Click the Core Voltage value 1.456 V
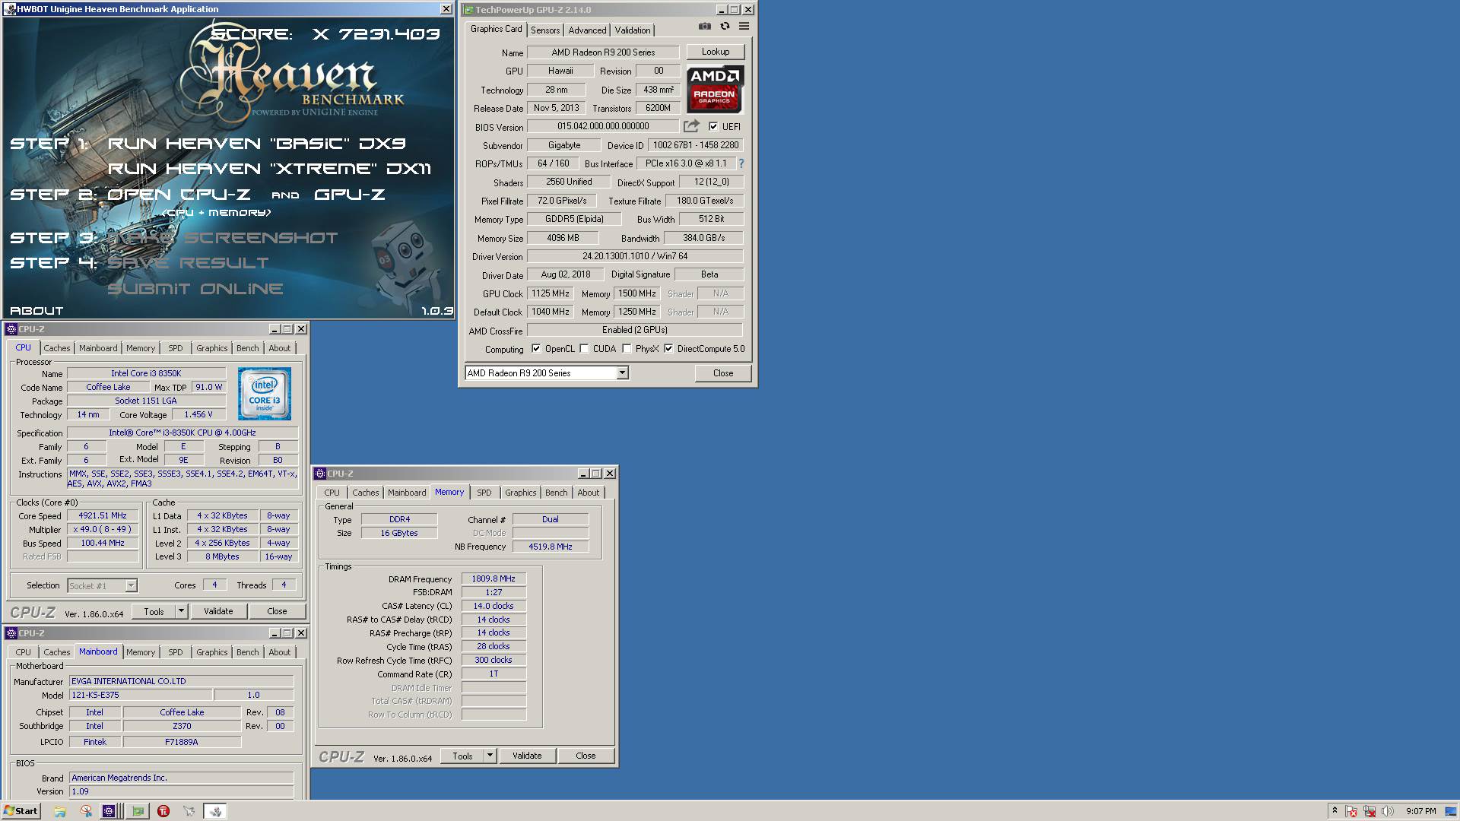Screen dimensions: 1460x821 point(198,414)
